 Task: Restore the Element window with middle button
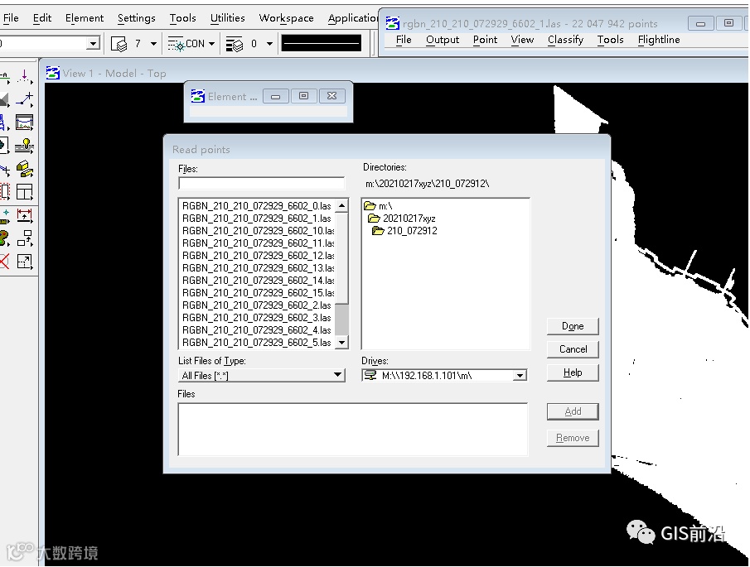(304, 96)
